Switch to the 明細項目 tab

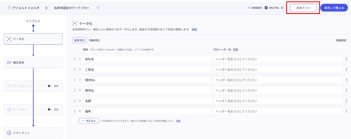(x=94, y=40)
